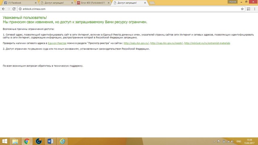Click the Chrome icon in the taskbar
The height and width of the screenshot is (145, 258).
coord(27,141)
